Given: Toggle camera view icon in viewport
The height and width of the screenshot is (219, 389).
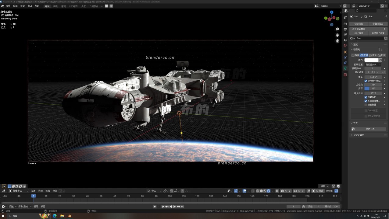Looking at the screenshot, I should click(337, 41).
